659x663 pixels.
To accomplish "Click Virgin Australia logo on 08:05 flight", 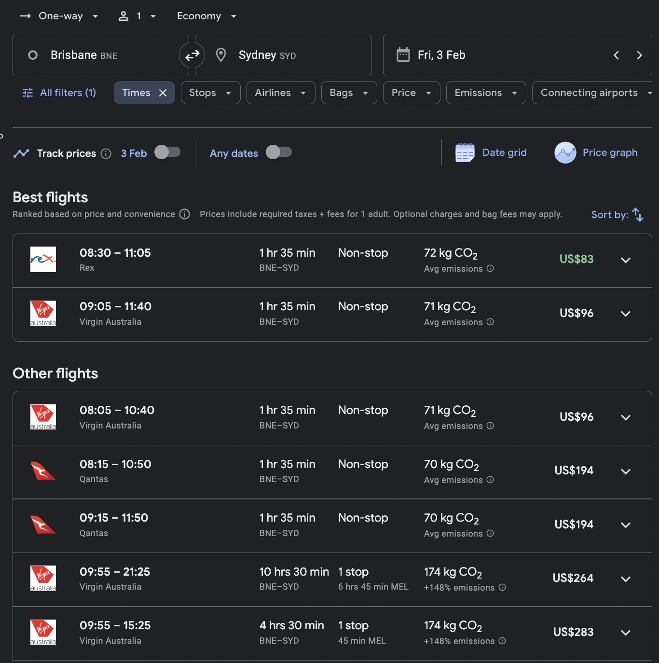I will pyautogui.click(x=43, y=417).
